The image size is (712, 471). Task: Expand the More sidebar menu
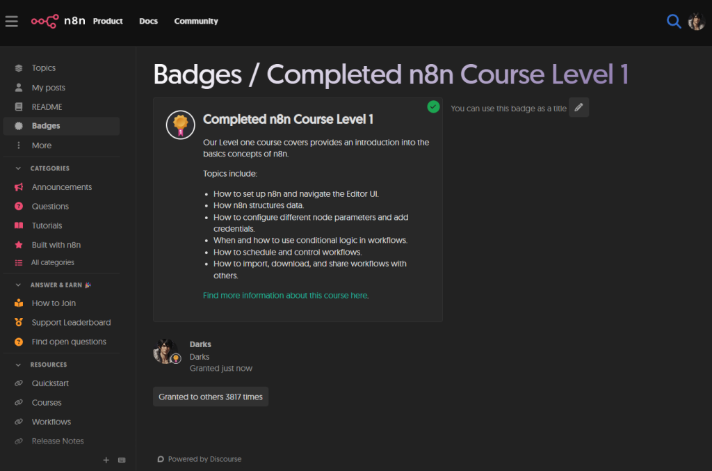(41, 145)
